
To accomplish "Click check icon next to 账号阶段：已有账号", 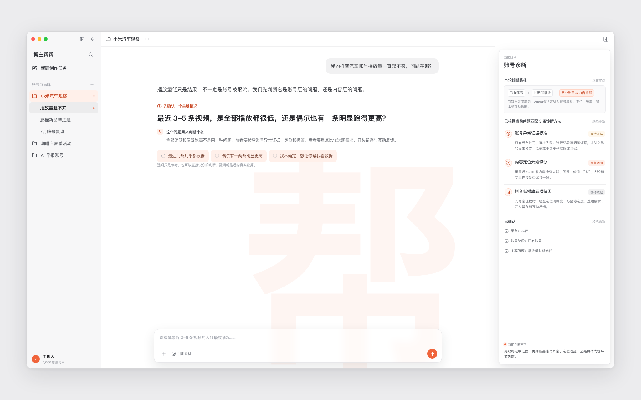I will 506,241.
